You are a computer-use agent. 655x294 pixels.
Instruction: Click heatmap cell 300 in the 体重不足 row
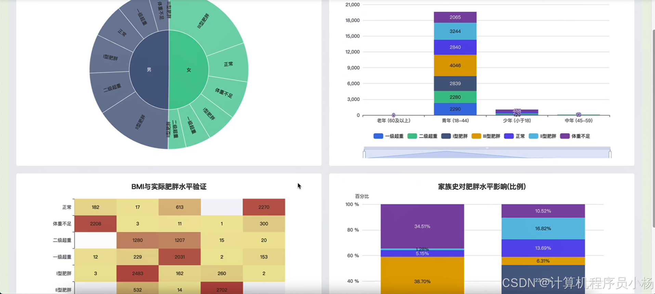coord(264,224)
